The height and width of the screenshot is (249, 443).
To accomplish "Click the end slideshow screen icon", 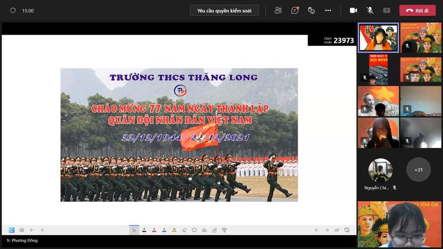I will pos(347,230).
